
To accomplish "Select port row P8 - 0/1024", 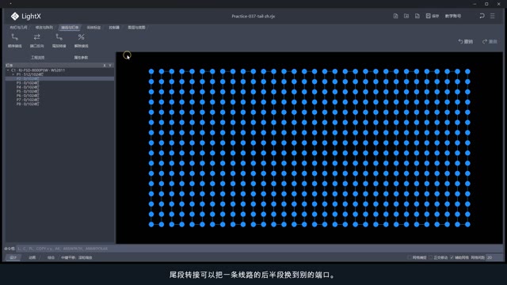I will [60, 104].
